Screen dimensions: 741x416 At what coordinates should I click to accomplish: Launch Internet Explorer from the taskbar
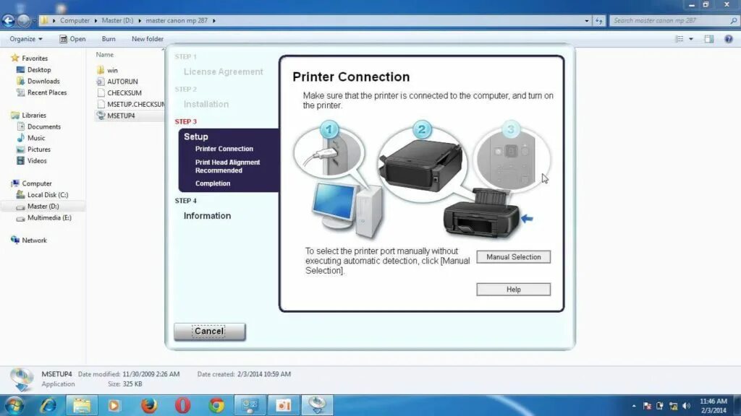click(48, 405)
